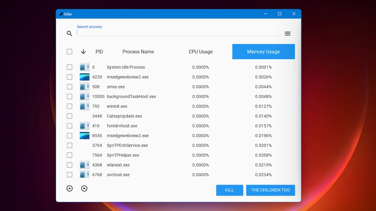Click the SynTPEnhService.exe name
Screen dimensions: 376x211
pyautogui.click(x=127, y=146)
